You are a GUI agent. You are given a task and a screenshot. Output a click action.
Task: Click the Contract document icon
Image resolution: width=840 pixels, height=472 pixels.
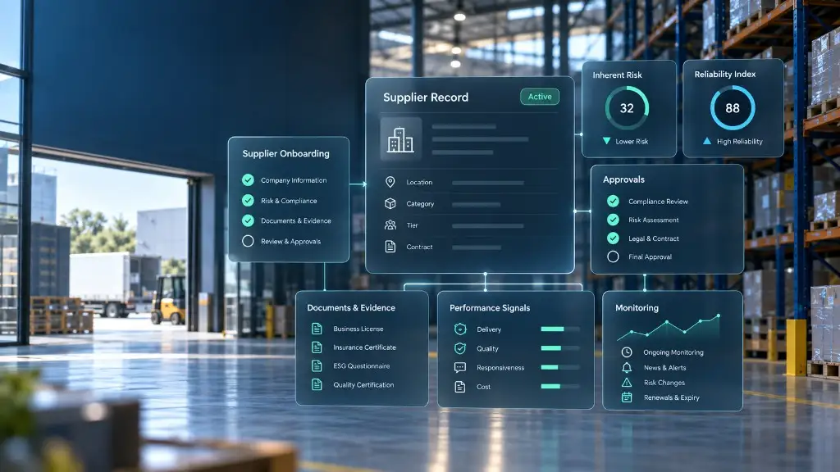390,246
